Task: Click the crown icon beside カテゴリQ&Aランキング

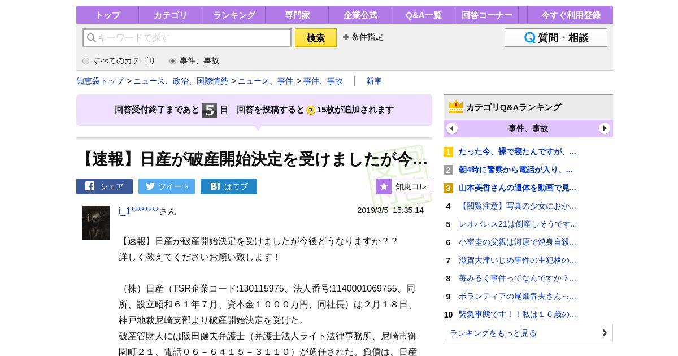Action: (x=456, y=107)
